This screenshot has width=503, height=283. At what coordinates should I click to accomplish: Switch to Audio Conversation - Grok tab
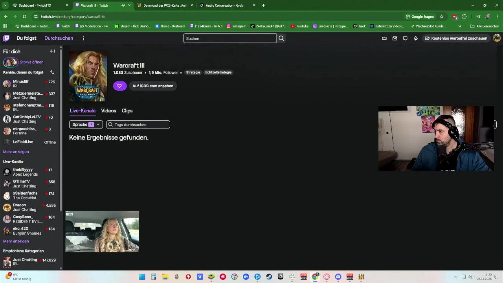tap(228, 6)
